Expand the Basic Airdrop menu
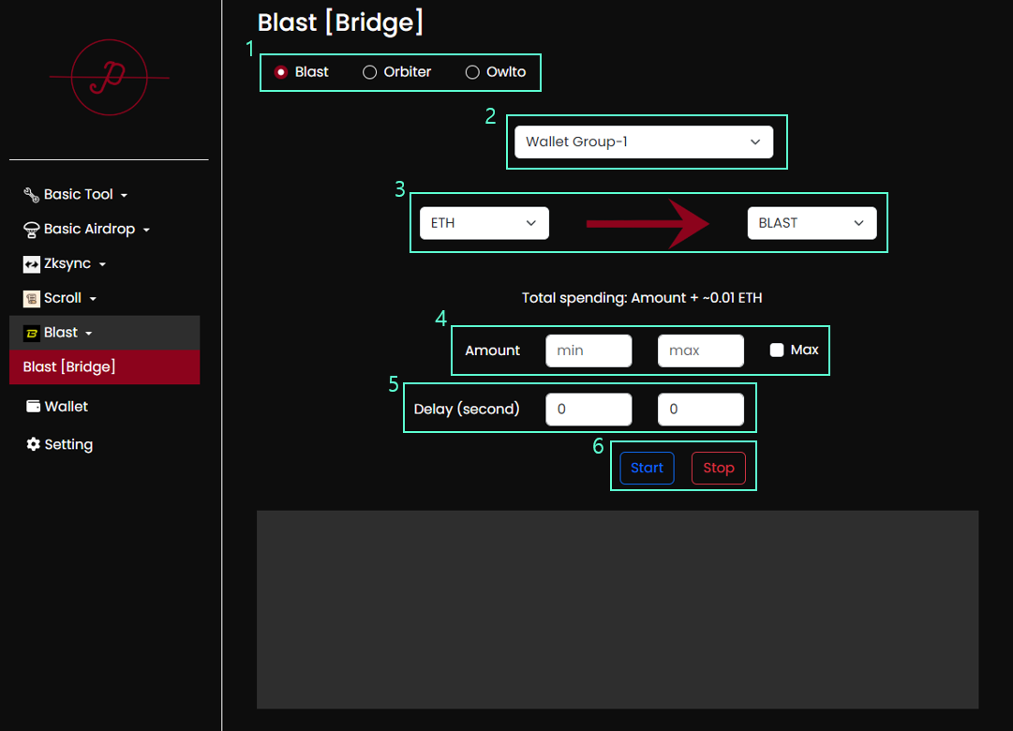The width and height of the screenshot is (1013, 731). click(89, 230)
